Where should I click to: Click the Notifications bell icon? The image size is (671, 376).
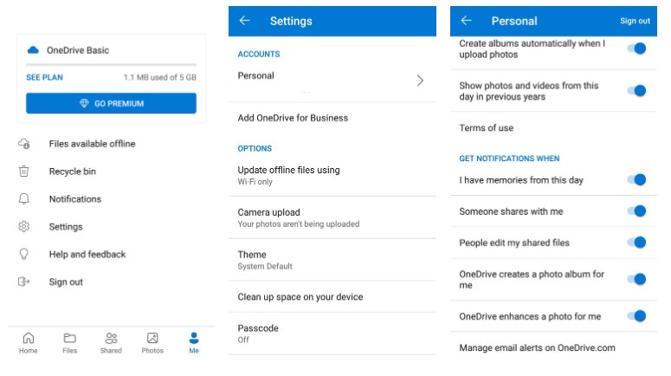point(24,198)
